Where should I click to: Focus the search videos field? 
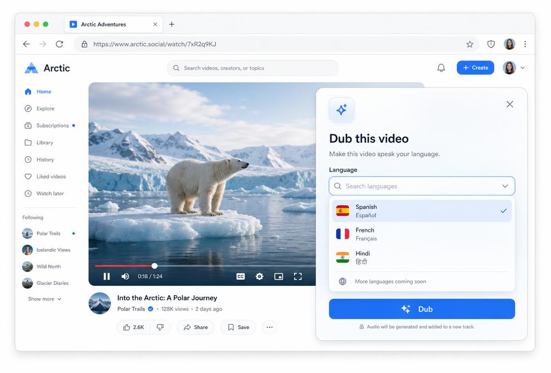click(252, 68)
